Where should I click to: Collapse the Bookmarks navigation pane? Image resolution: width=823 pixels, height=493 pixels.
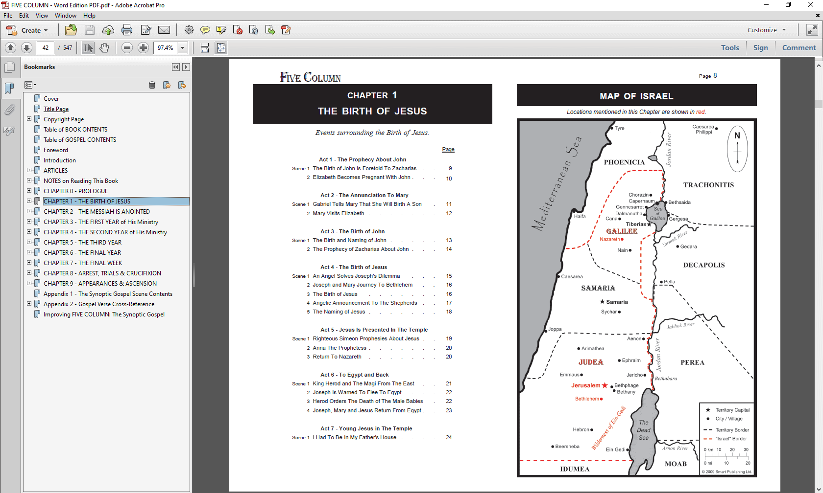coord(175,67)
